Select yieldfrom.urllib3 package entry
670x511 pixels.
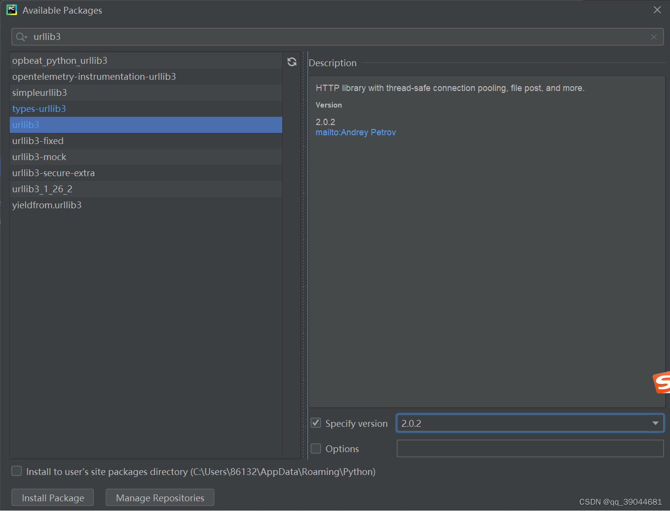(x=47, y=205)
